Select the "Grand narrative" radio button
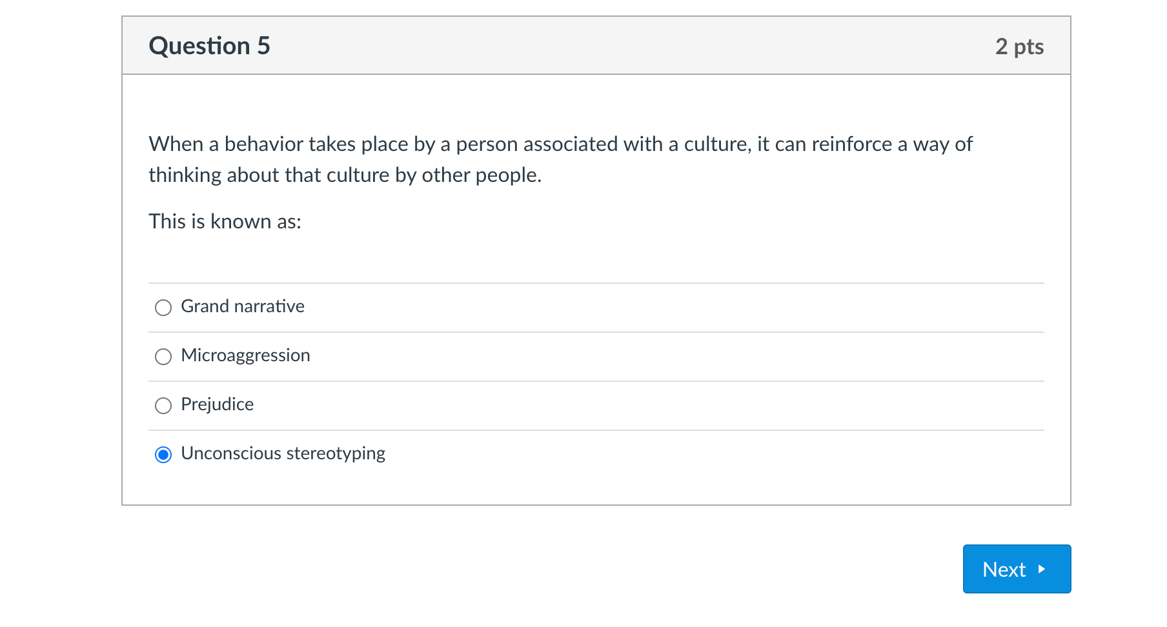The height and width of the screenshot is (627, 1167). (163, 308)
